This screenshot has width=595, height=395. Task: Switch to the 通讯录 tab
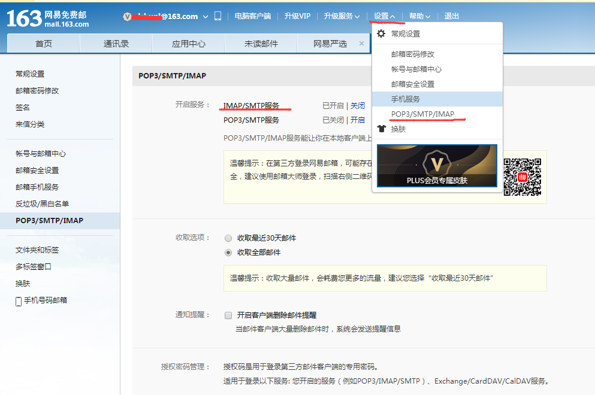pos(116,43)
